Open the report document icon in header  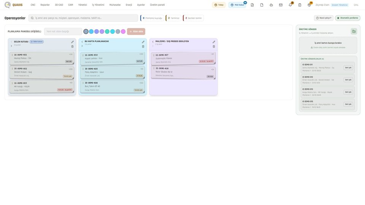[x=252, y=5]
